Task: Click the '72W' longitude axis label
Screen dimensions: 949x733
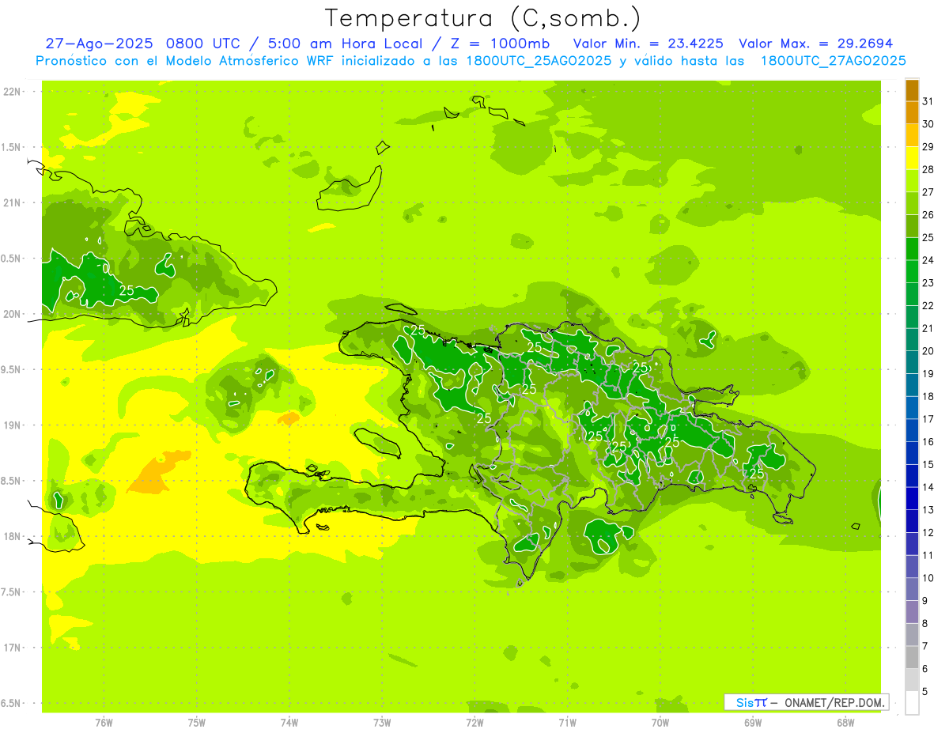Action: (475, 722)
